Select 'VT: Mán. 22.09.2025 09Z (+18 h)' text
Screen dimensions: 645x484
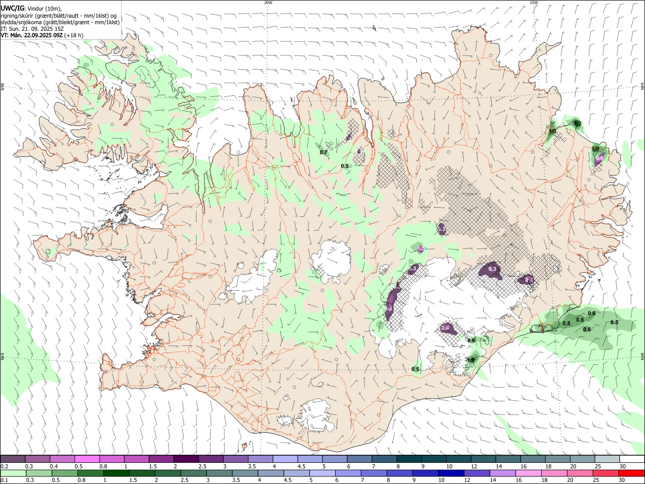pos(42,35)
